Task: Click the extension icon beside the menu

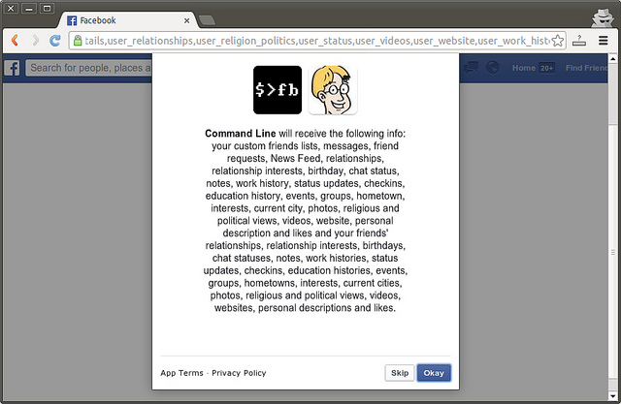Action: (x=579, y=41)
